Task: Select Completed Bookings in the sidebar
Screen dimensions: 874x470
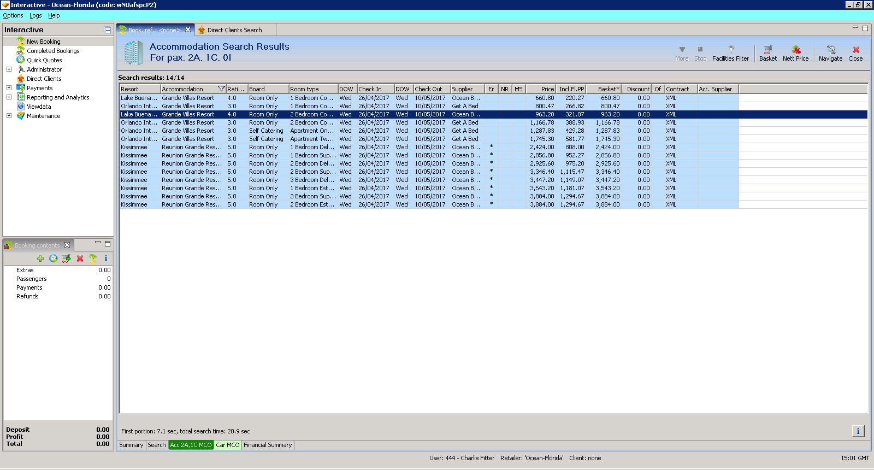Action: [53, 51]
